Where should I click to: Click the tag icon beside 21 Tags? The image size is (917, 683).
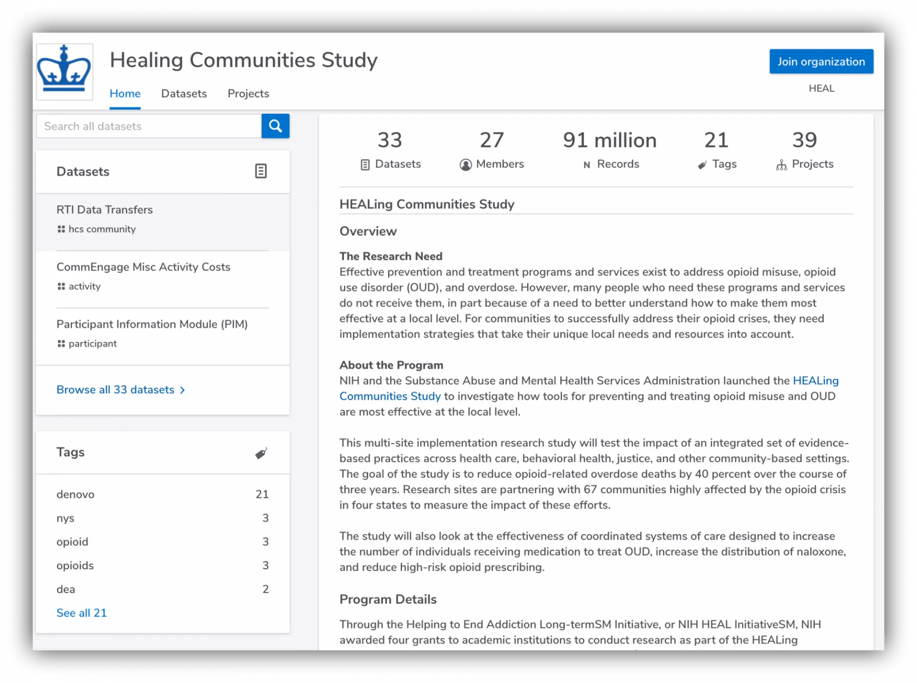click(x=702, y=165)
